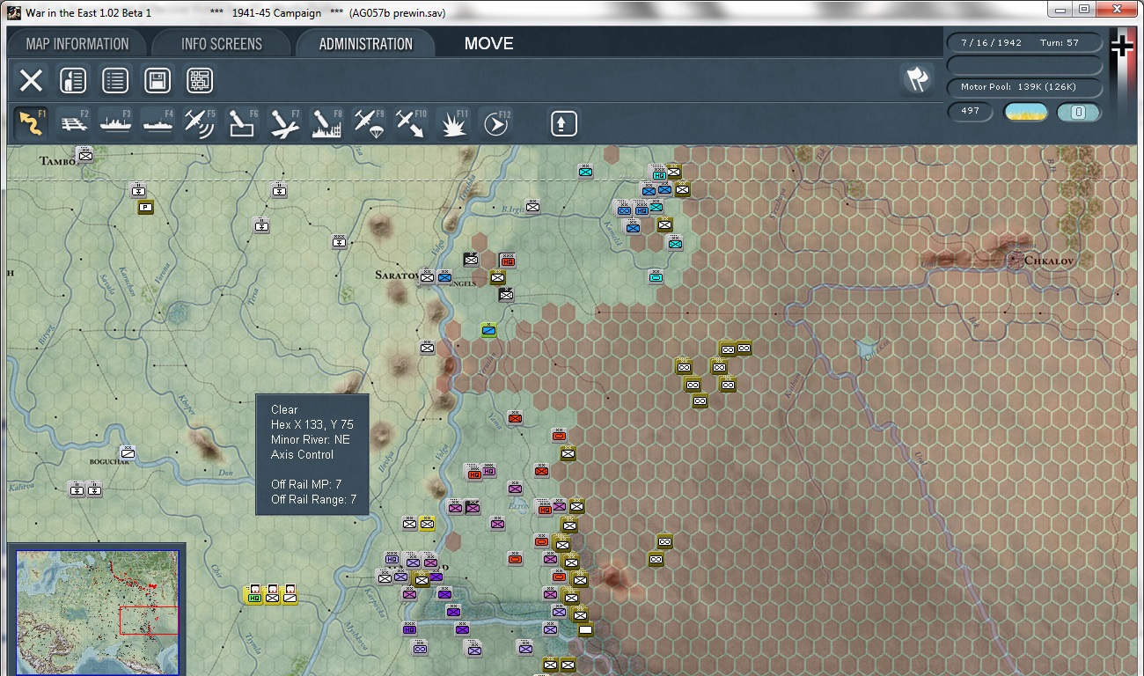The height and width of the screenshot is (676, 1144).
Task: Select the F4 amphibious transport mode
Action: click(x=158, y=123)
